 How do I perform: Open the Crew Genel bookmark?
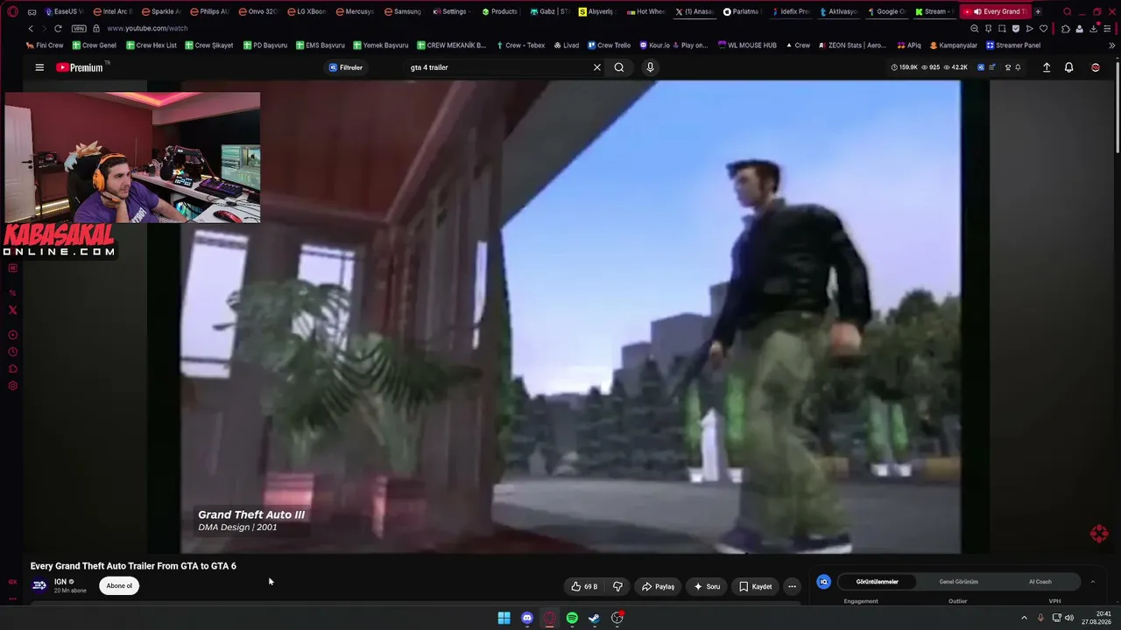pyautogui.click(x=94, y=45)
